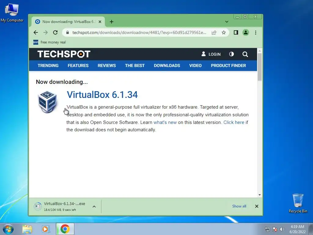Image resolution: width=313 pixels, height=235 pixels.
Task: Click the Show desktop button
Action: [311, 229]
